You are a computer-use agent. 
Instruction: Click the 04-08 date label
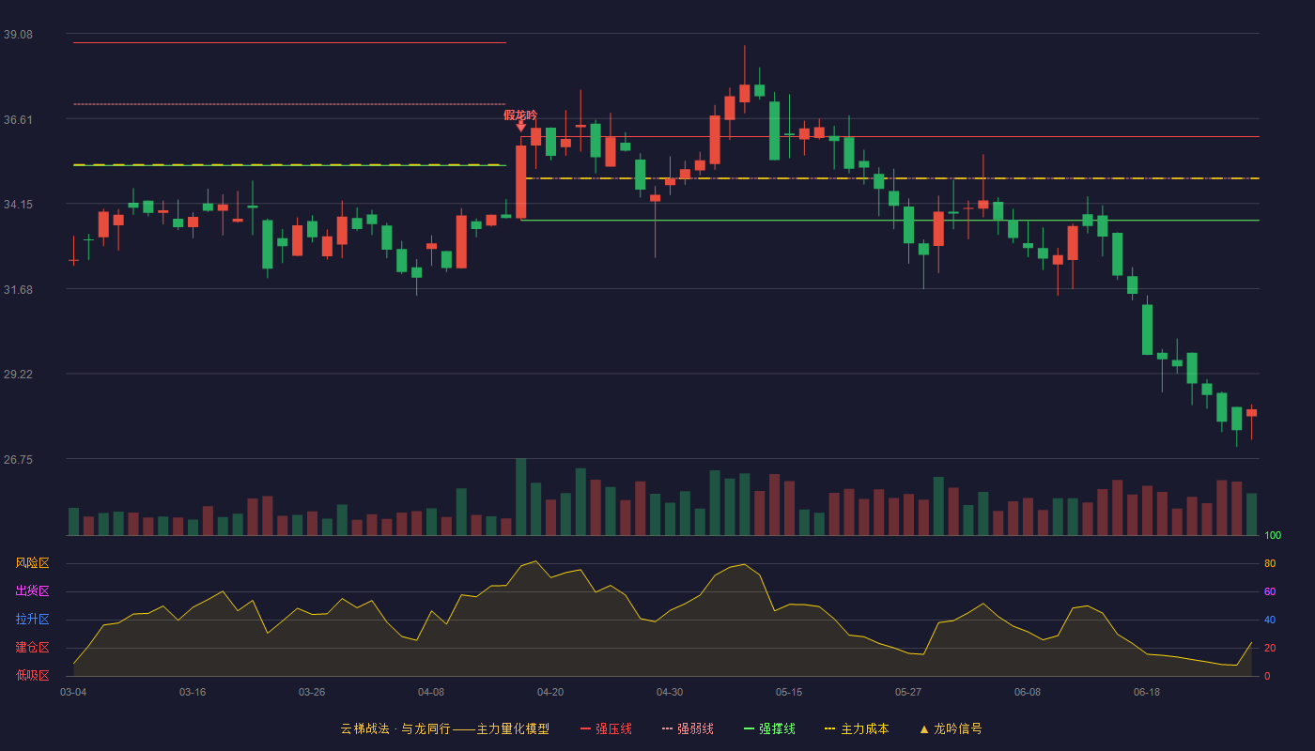[431, 692]
